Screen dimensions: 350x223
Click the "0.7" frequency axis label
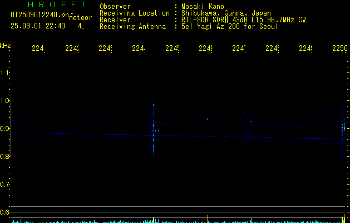tap(4, 185)
